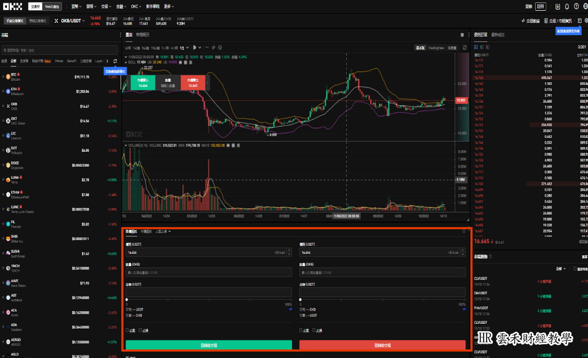Open order book precision 0.001 dropdown
This screenshot has width=588, height=358.
pos(582,47)
